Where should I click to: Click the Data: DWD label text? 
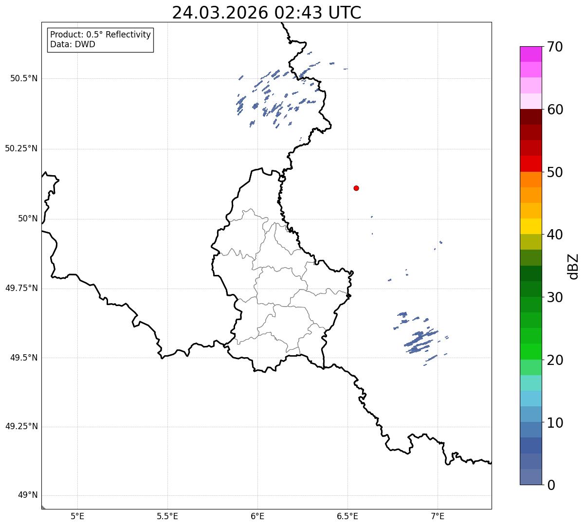coord(73,45)
